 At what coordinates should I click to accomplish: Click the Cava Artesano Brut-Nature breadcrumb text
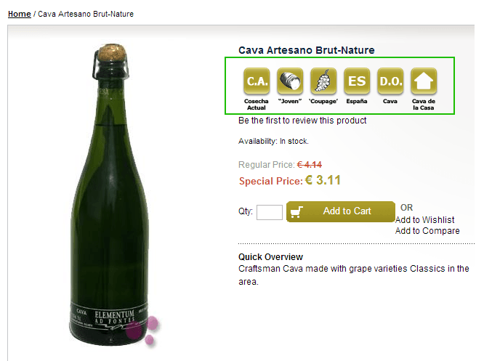[x=86, y=14]
